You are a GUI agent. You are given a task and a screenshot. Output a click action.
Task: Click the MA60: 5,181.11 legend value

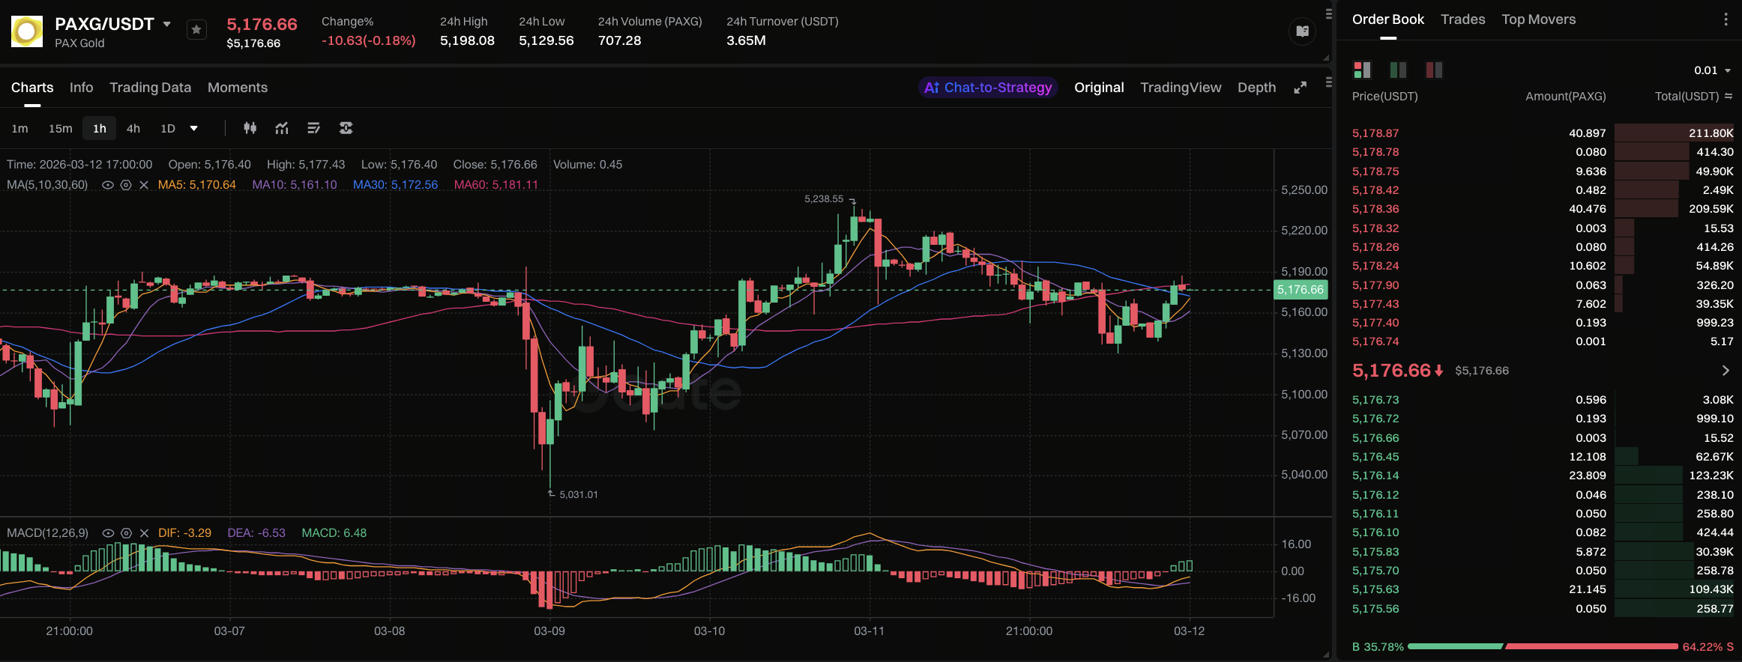pyautogui.click(x=496, y=185)
